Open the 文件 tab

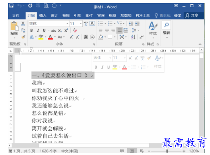[16, 16]
